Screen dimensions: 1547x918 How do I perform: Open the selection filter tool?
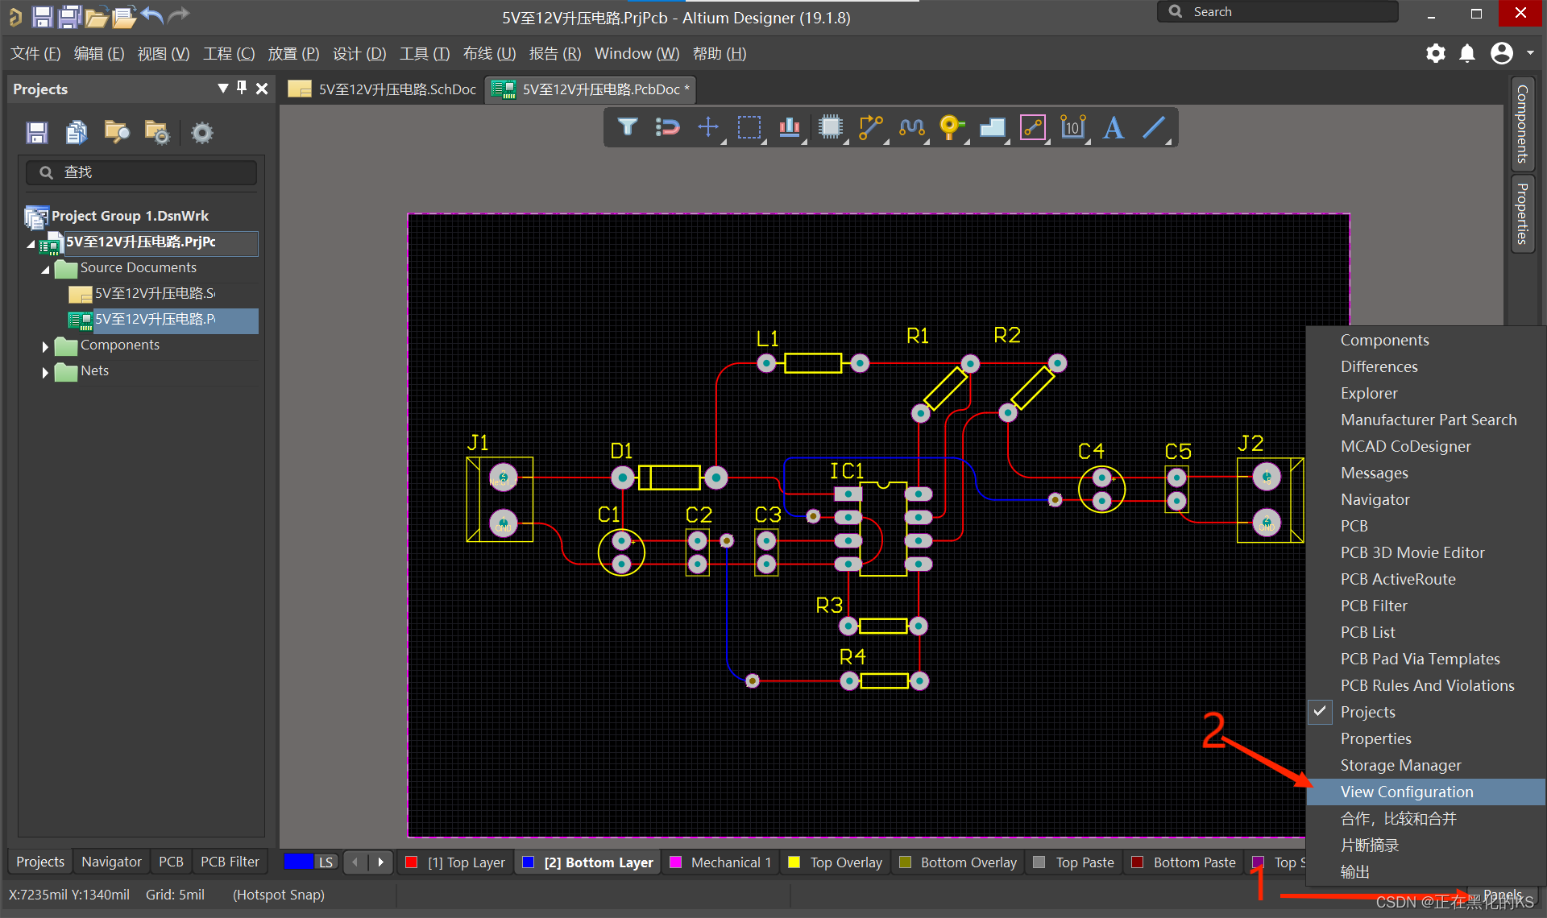(x=627, y=127)
